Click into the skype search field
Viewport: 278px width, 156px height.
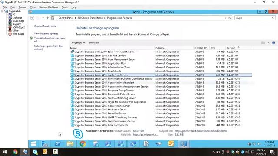[253, 18]
